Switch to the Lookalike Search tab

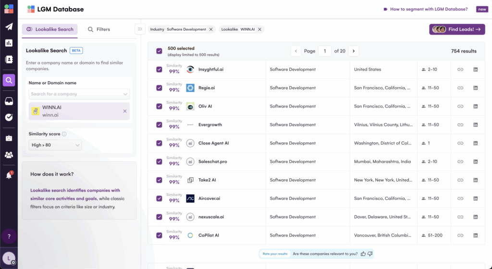tap(49, 29)
